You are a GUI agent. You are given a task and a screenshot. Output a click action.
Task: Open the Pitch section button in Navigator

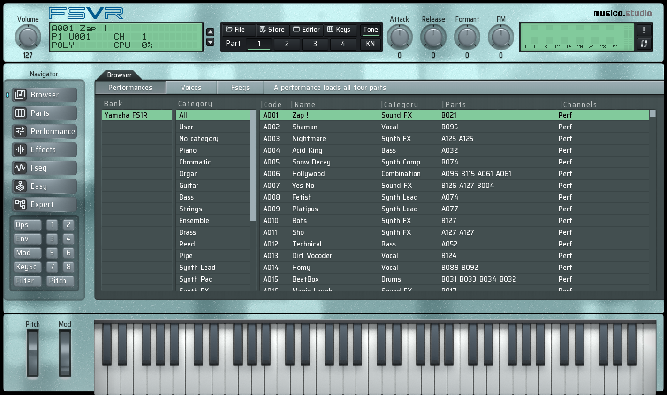click(60, 281)
